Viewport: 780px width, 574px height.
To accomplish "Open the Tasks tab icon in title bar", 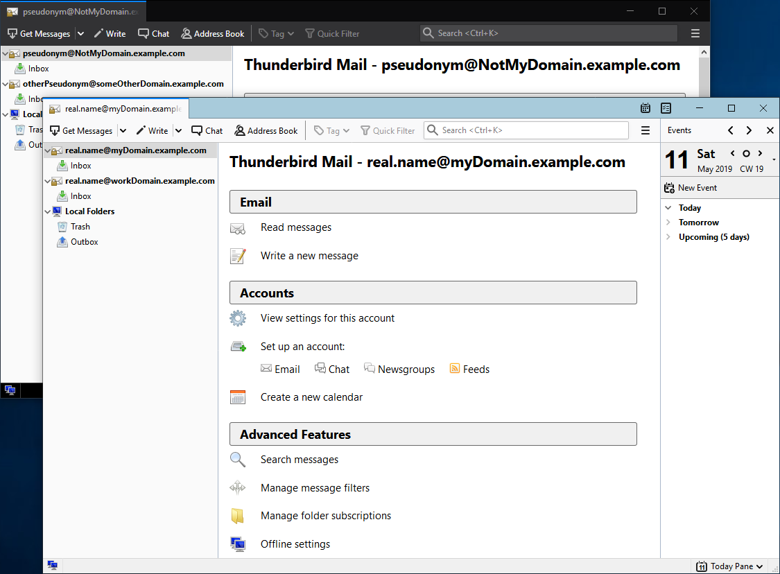I will (x=666, y=108).
